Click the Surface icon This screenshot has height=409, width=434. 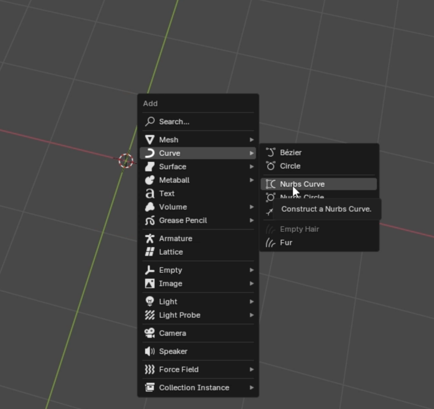coord(150,166)
